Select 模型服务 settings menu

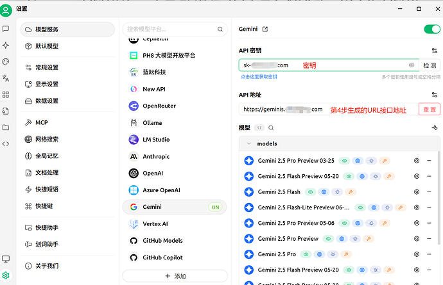pos(67,29)
